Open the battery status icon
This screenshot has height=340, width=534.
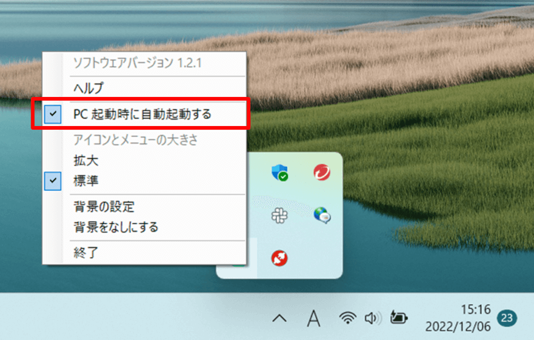[x=399, y=318]
